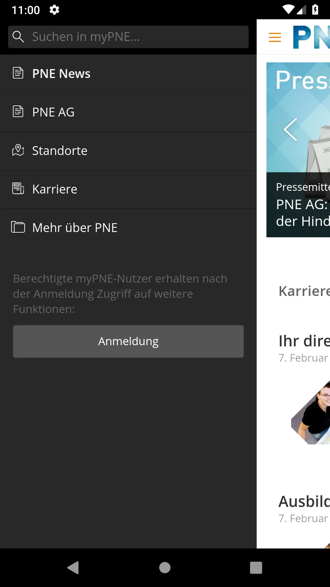Show the previous slide with left chevron
The image size is (330, 587).
(x=290, y=130)
